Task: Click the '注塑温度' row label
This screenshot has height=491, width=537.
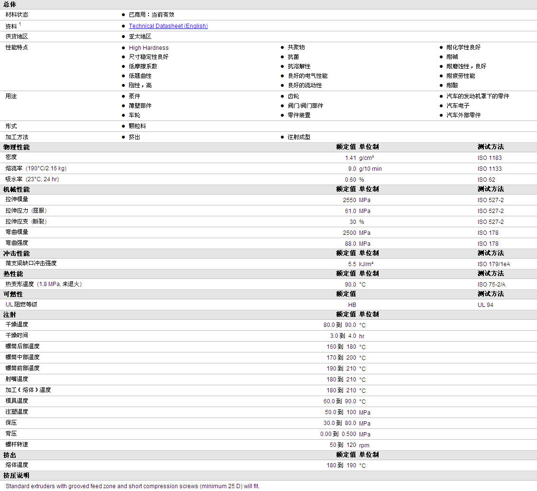Action: (17, 412)
